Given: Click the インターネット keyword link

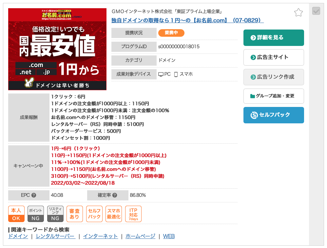Looking at the screenshot, I should coord(101,236).
